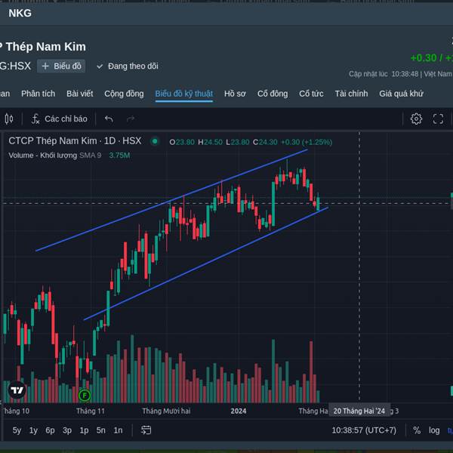Screen dimensions: 453x453
Task: Click Tháng 11 axis label
Action: coord(91,411)
